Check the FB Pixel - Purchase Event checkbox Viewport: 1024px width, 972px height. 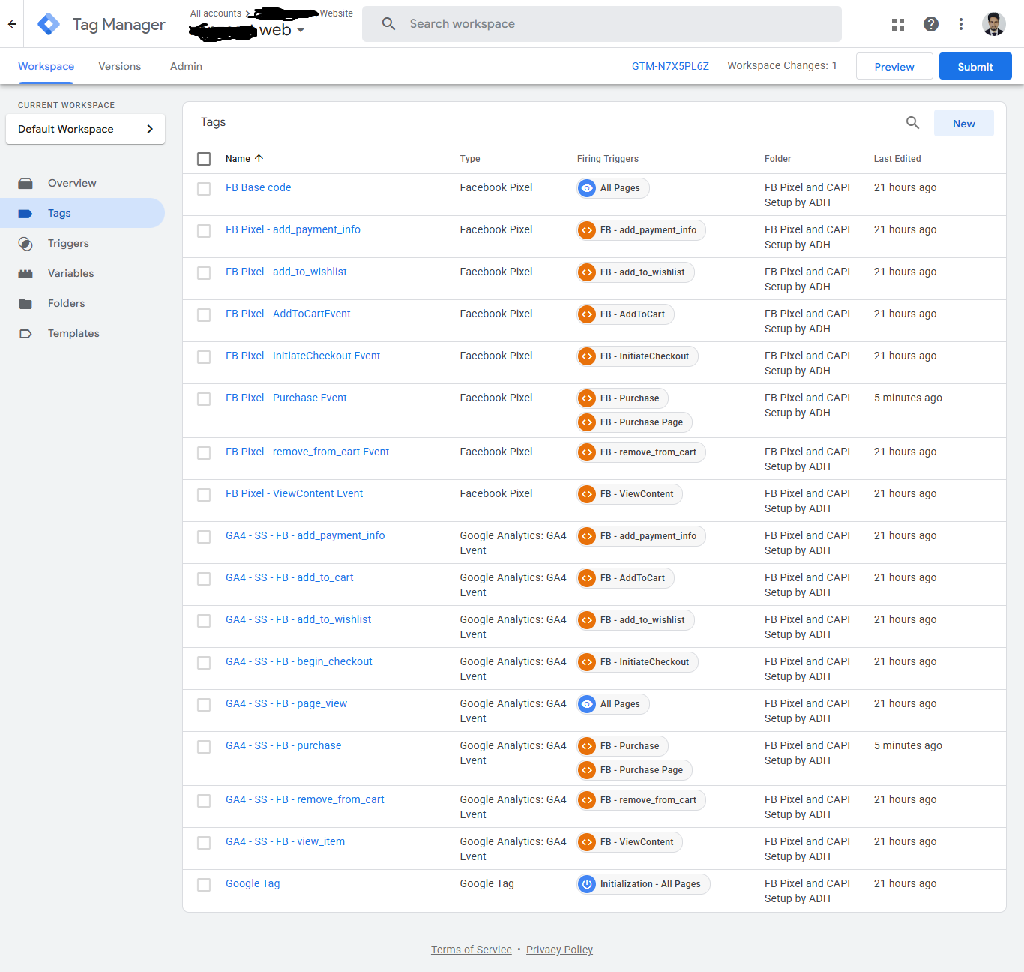204,399
